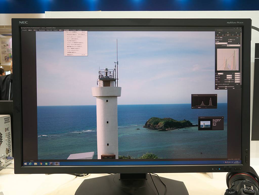Click middle icon in tool palette top row
This screenshot has width=259, height=195.
228,33
